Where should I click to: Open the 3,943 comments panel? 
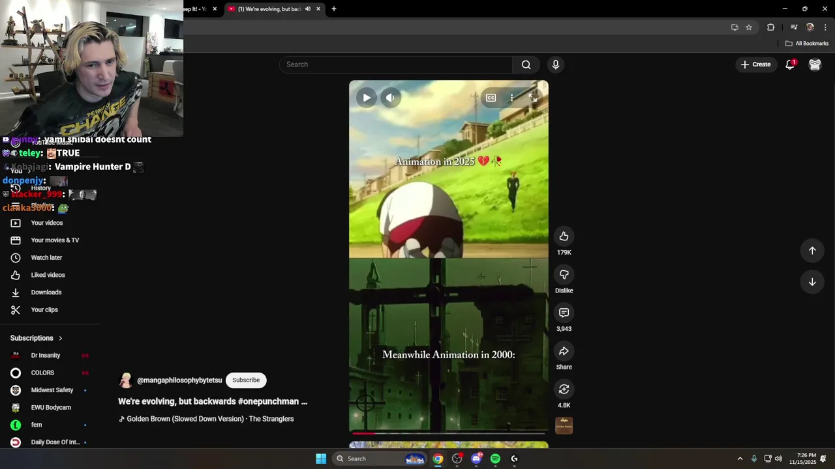point(564,313)
